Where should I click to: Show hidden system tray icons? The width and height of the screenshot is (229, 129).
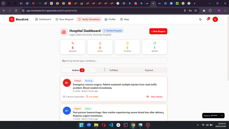(198, 125)
